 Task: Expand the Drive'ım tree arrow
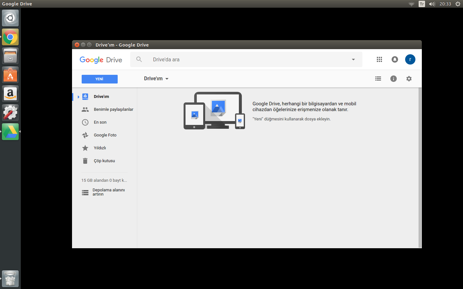click(78, 97)
